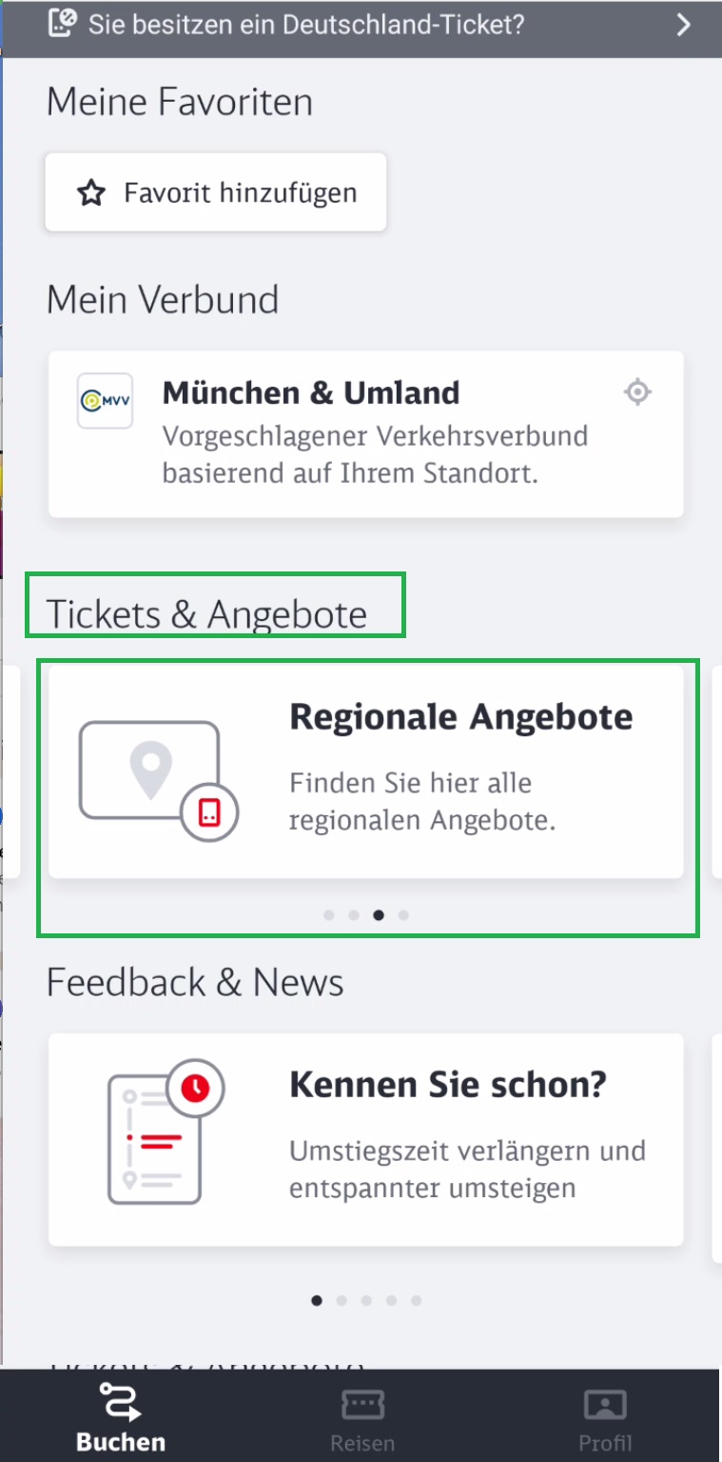Click the Favorit hinzufügen button
Viewport: 722px width, 1462px height.
point(216,192)
